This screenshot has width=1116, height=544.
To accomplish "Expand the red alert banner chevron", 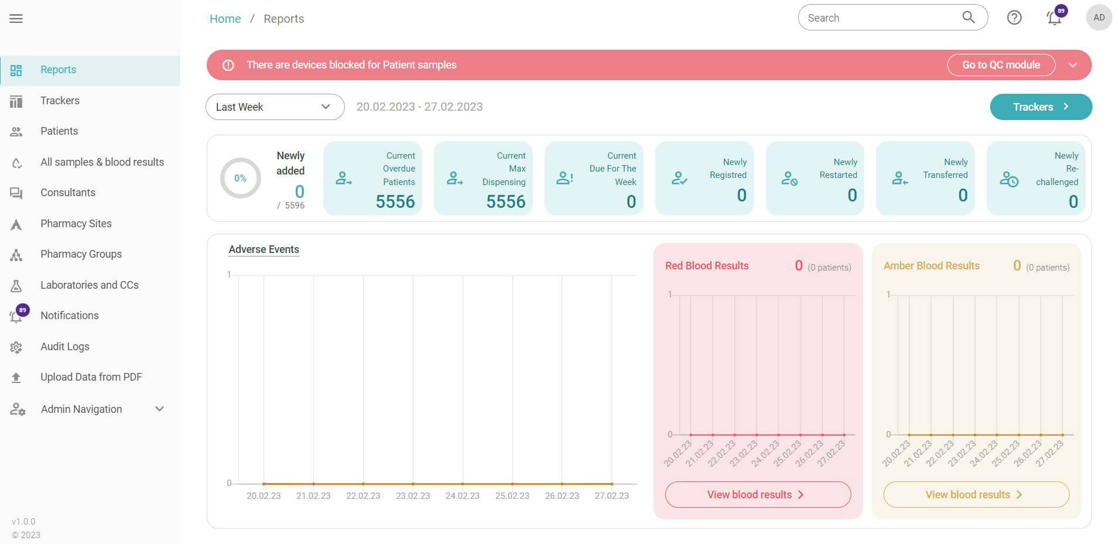I will pos(1073,65).
